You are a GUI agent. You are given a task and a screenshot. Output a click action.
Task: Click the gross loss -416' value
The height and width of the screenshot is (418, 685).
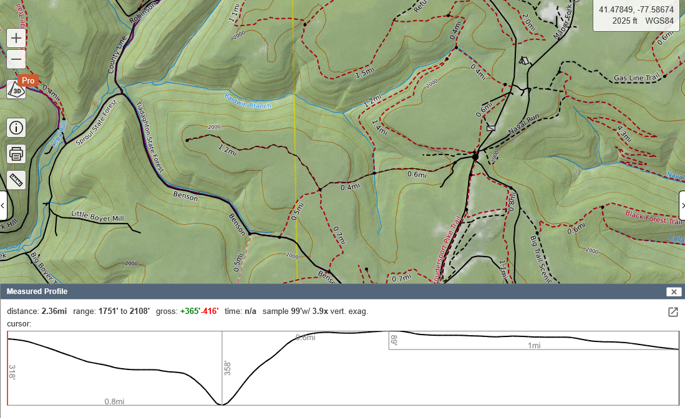coord(210,311)
